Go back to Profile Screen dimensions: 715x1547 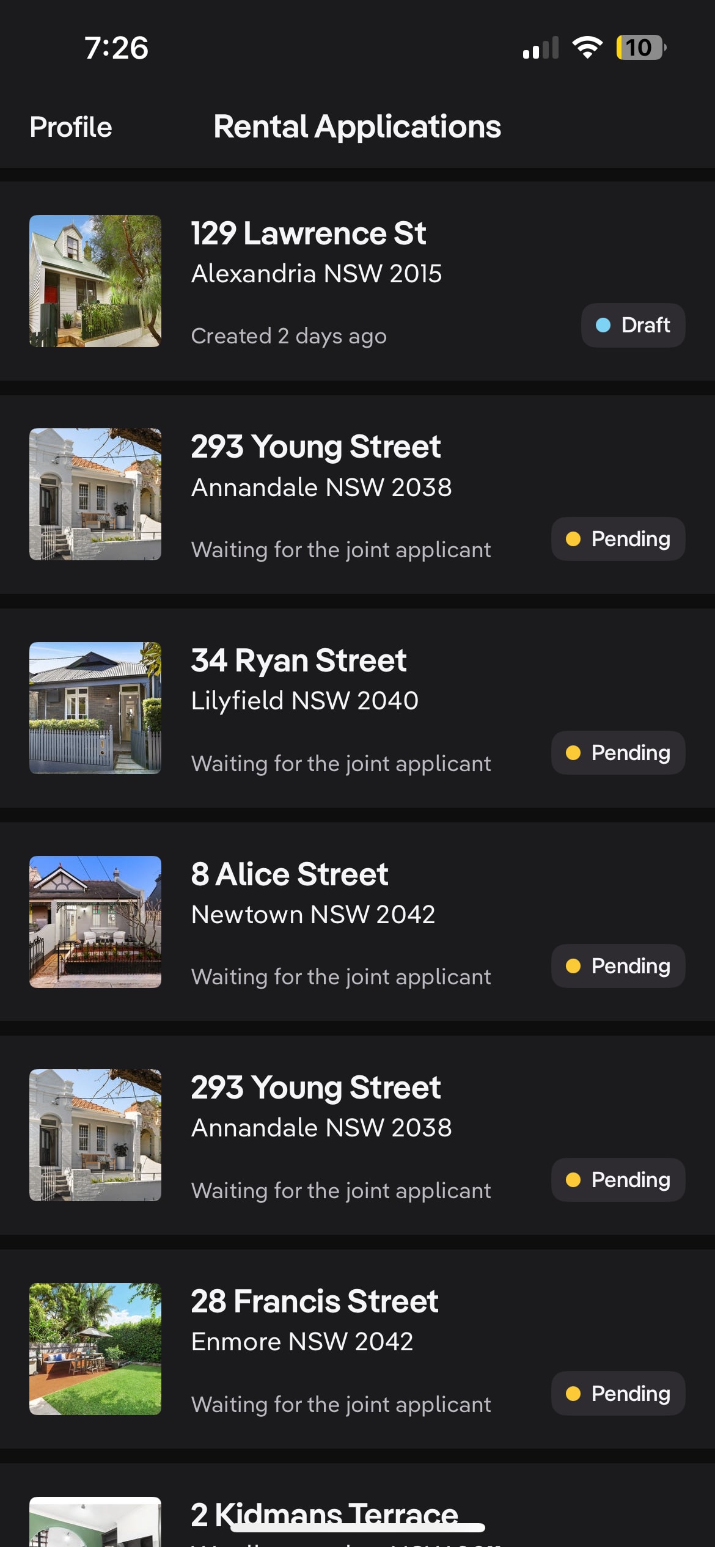[71, 127]
